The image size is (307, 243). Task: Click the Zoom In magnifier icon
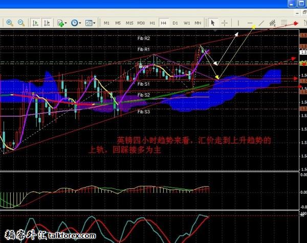point(9,23)
